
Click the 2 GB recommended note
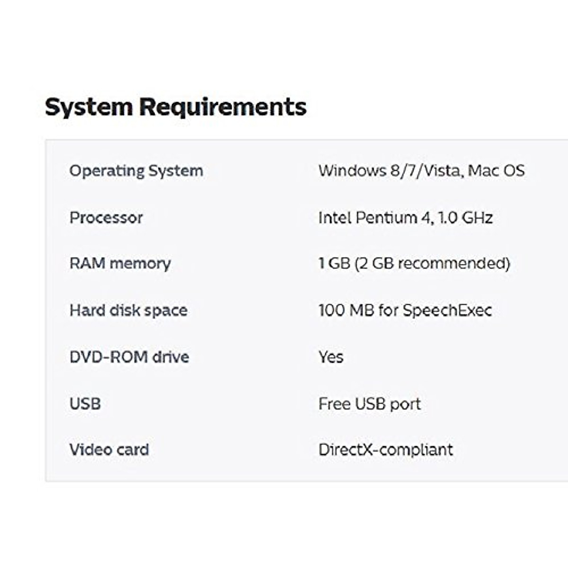tap(432, 264)
